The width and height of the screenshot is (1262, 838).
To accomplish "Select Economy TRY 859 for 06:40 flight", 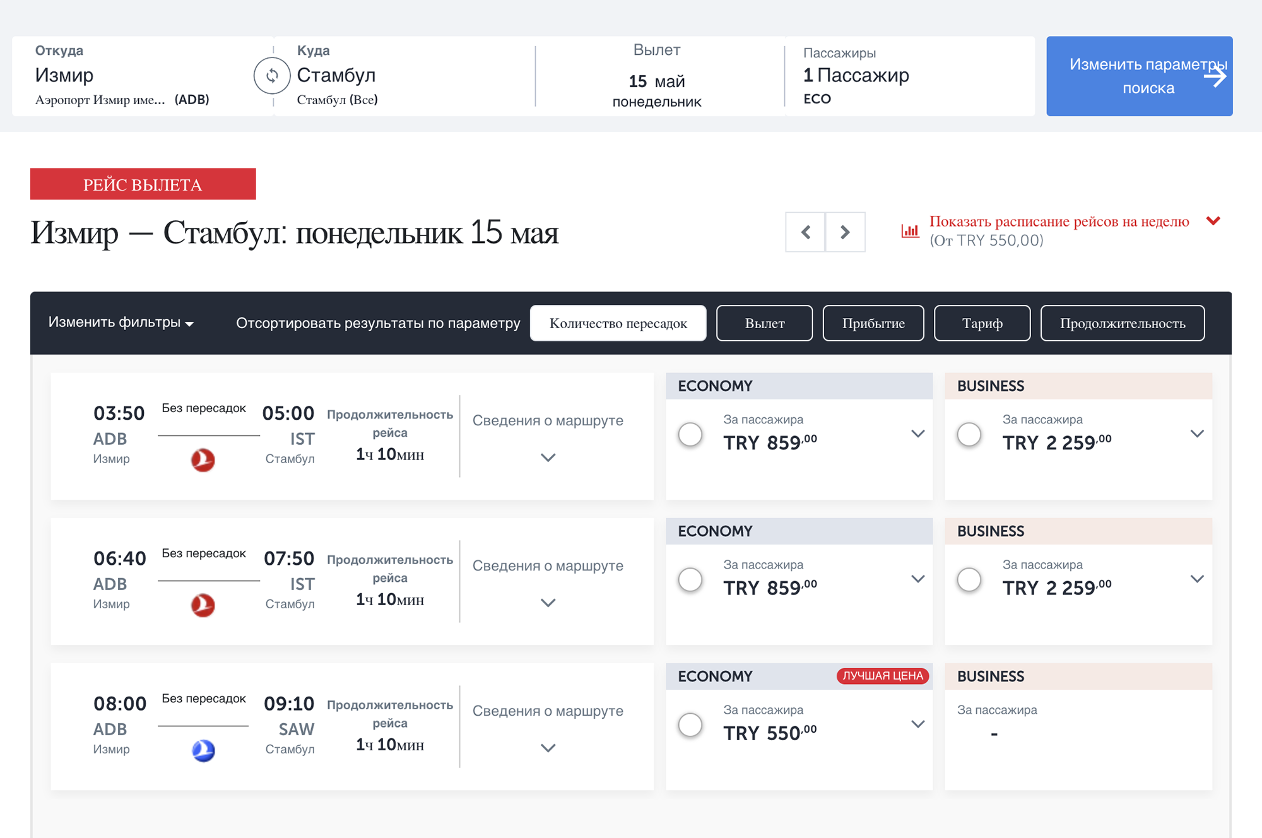I will click(690, 579).
